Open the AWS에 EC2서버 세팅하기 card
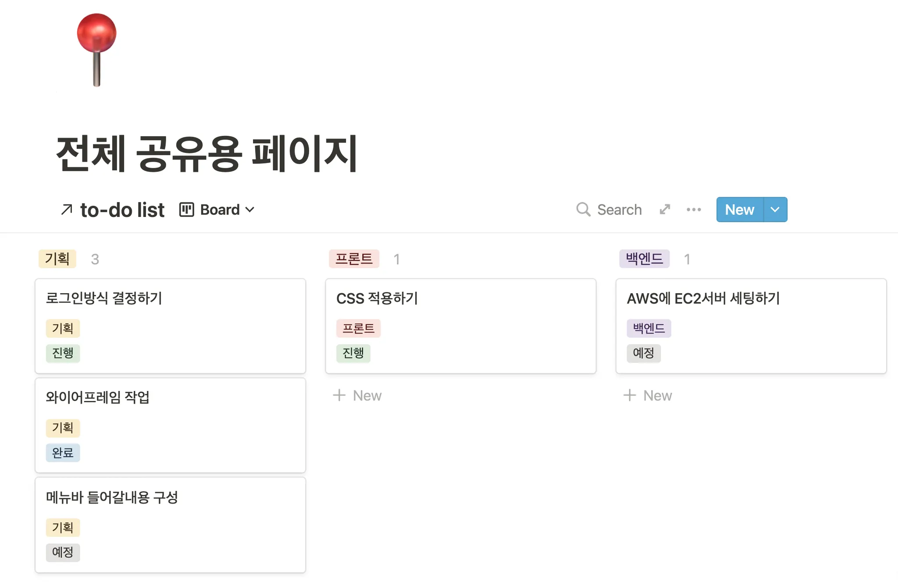 703,298
